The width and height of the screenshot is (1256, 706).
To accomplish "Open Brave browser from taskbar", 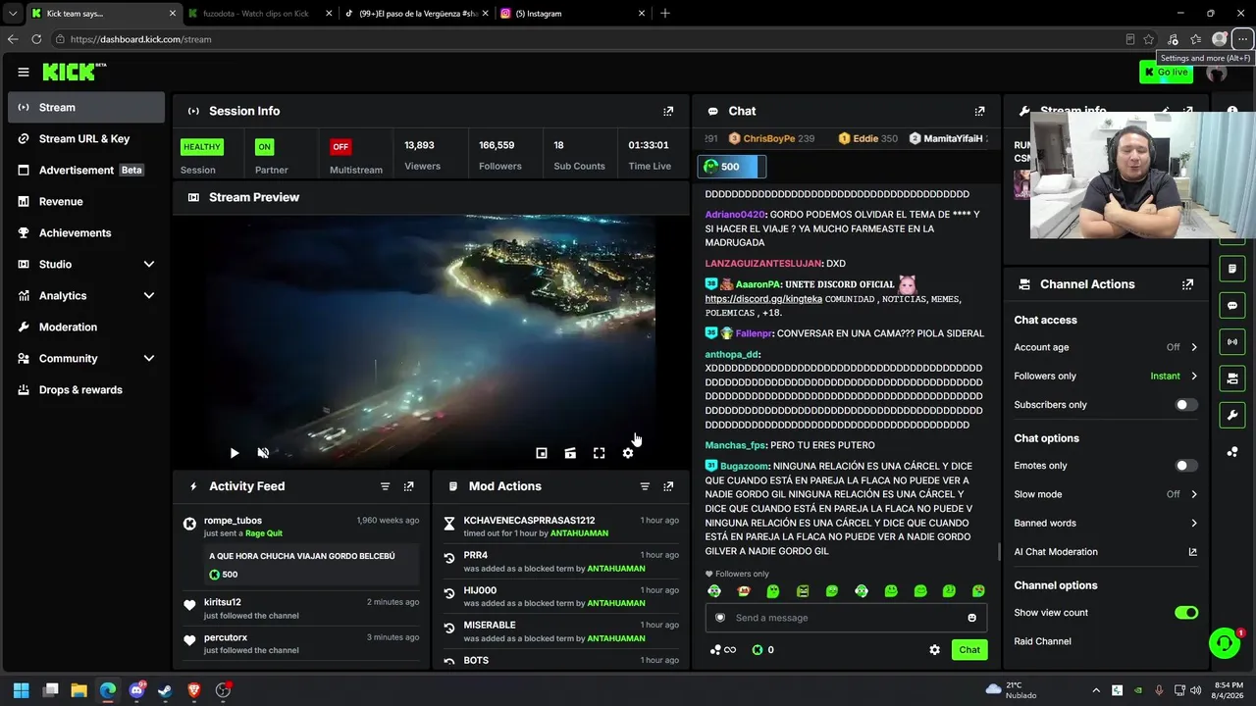I will pyautogui.click(x=194, y=690).
